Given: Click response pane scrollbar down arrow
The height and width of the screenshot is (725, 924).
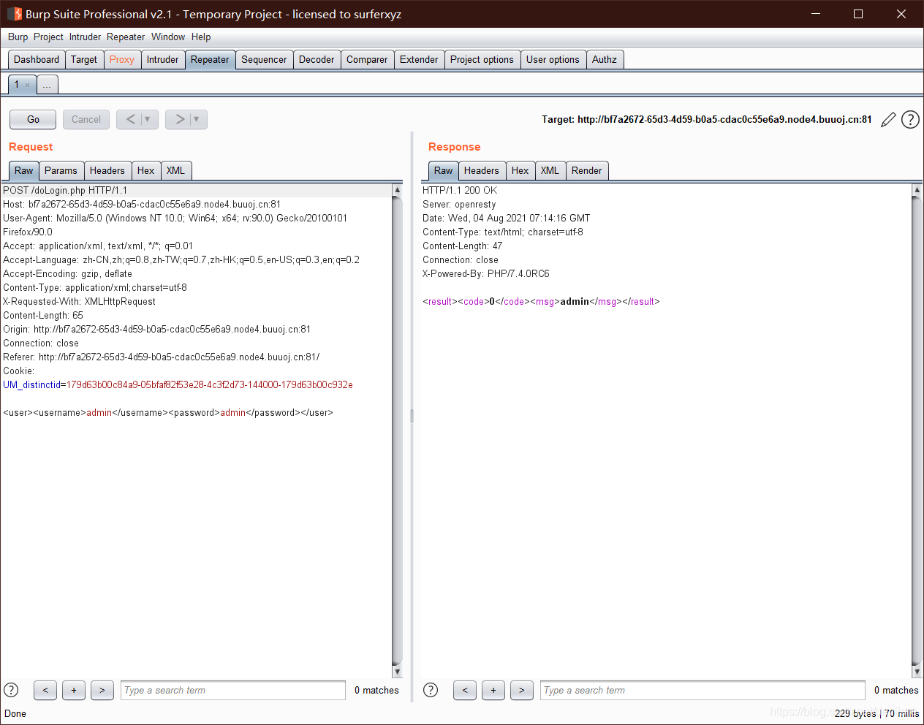Looking at the screenshot, I should [917, 672].
